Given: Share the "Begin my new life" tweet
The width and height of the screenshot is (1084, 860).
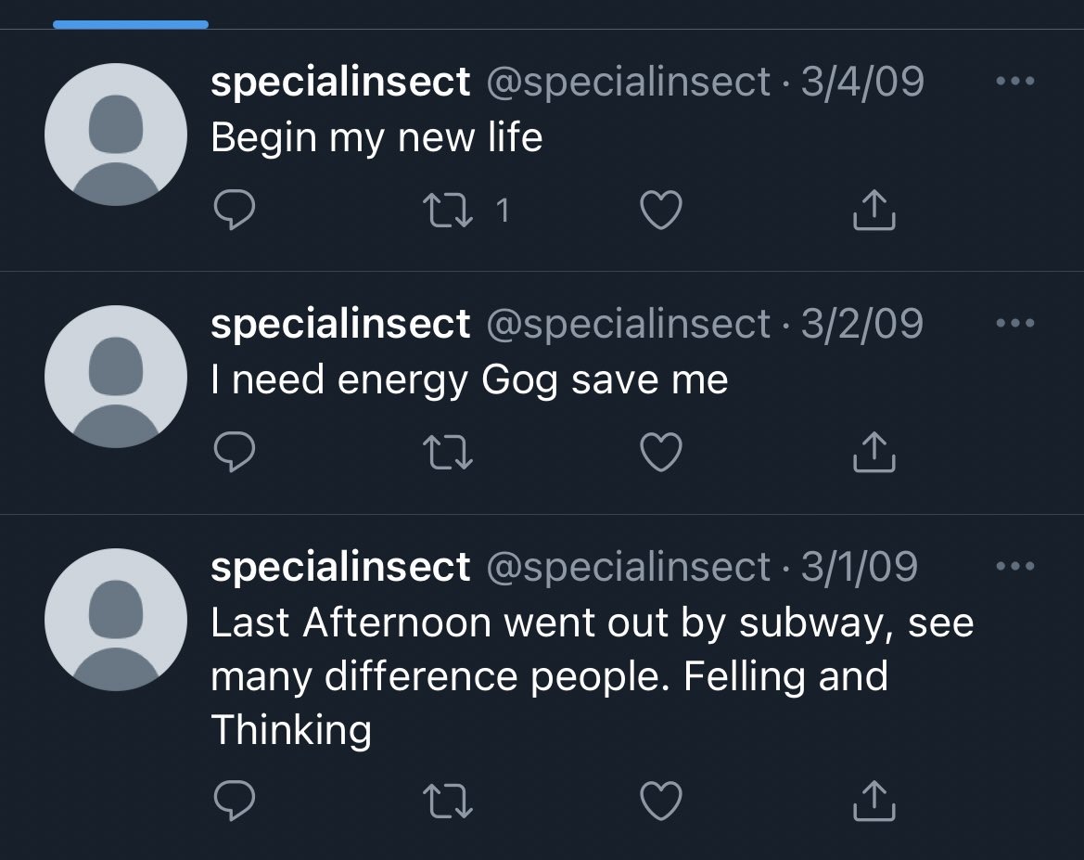Looking at the screenshot, I should (874, 212).
